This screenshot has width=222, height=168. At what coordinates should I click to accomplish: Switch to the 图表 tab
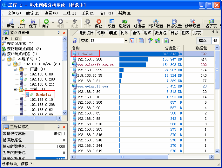coord(185,33)
